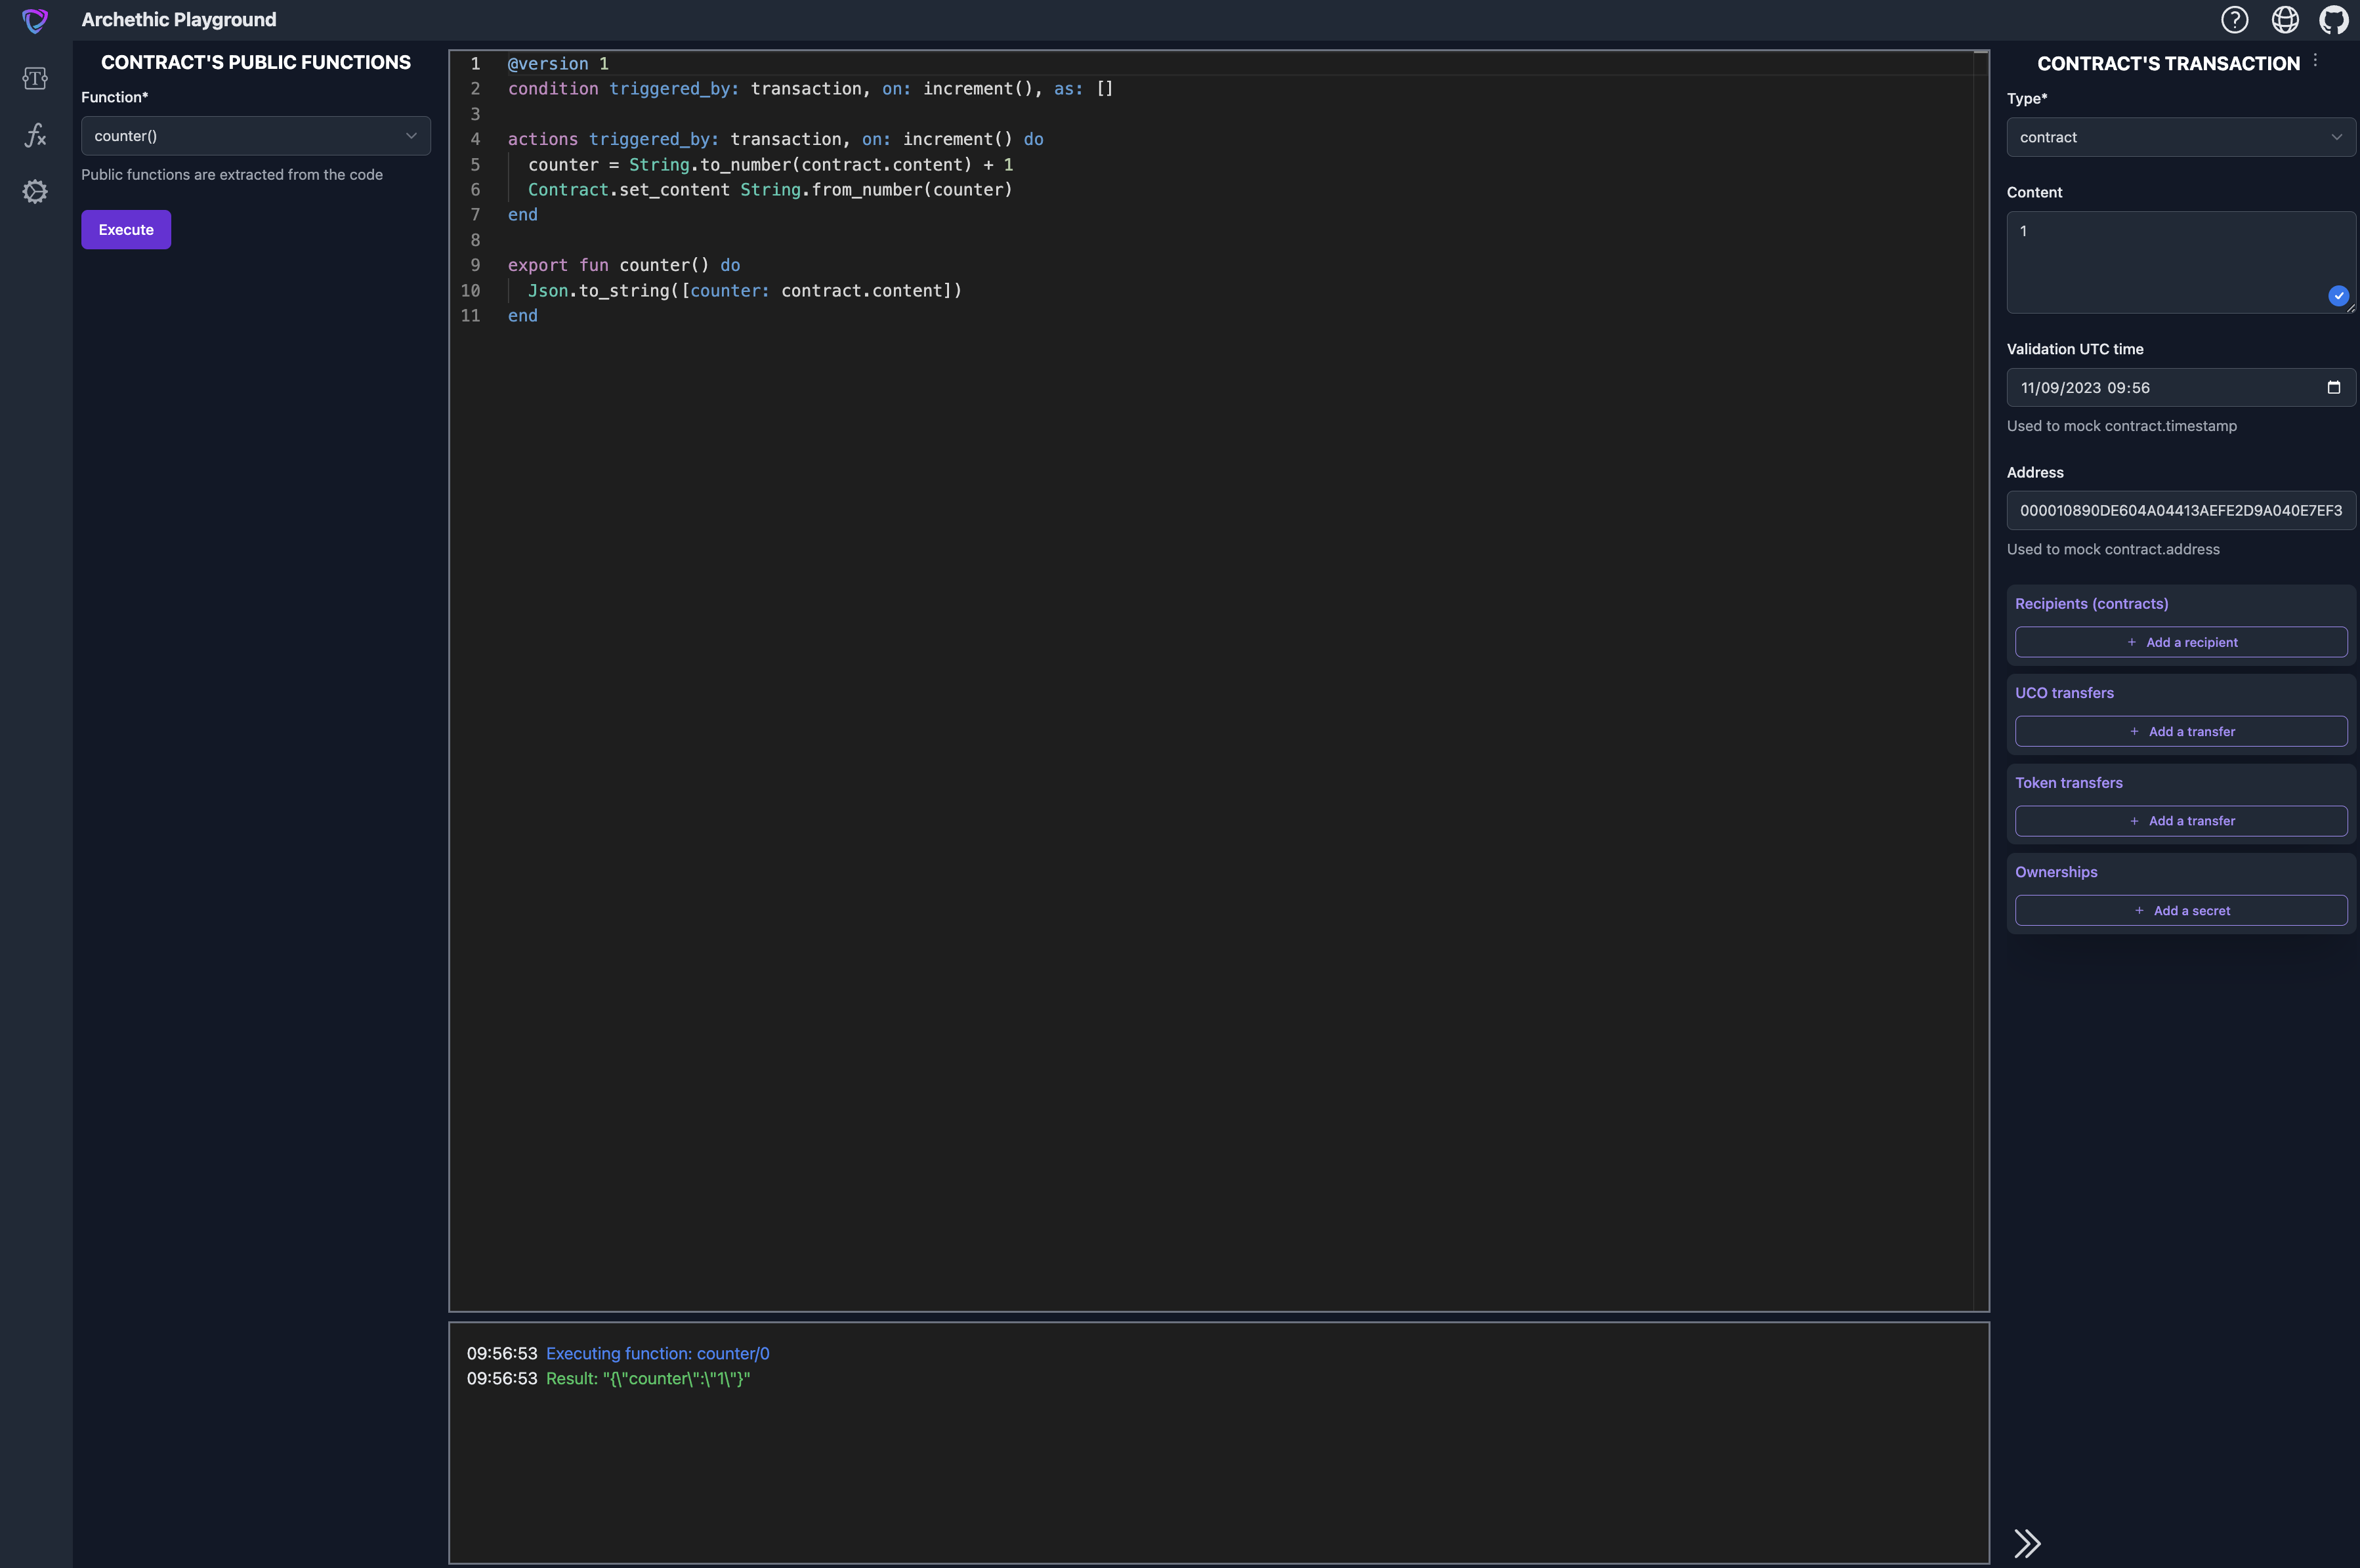Click the globe/network icon in header
The height and width of the screenshot is (1568, 2360).
pos(2285,19)
